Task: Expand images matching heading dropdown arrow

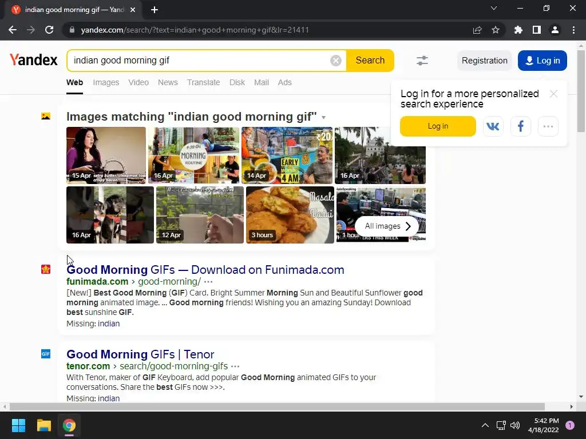Action: pyautogui.click(x=324, y=117)
